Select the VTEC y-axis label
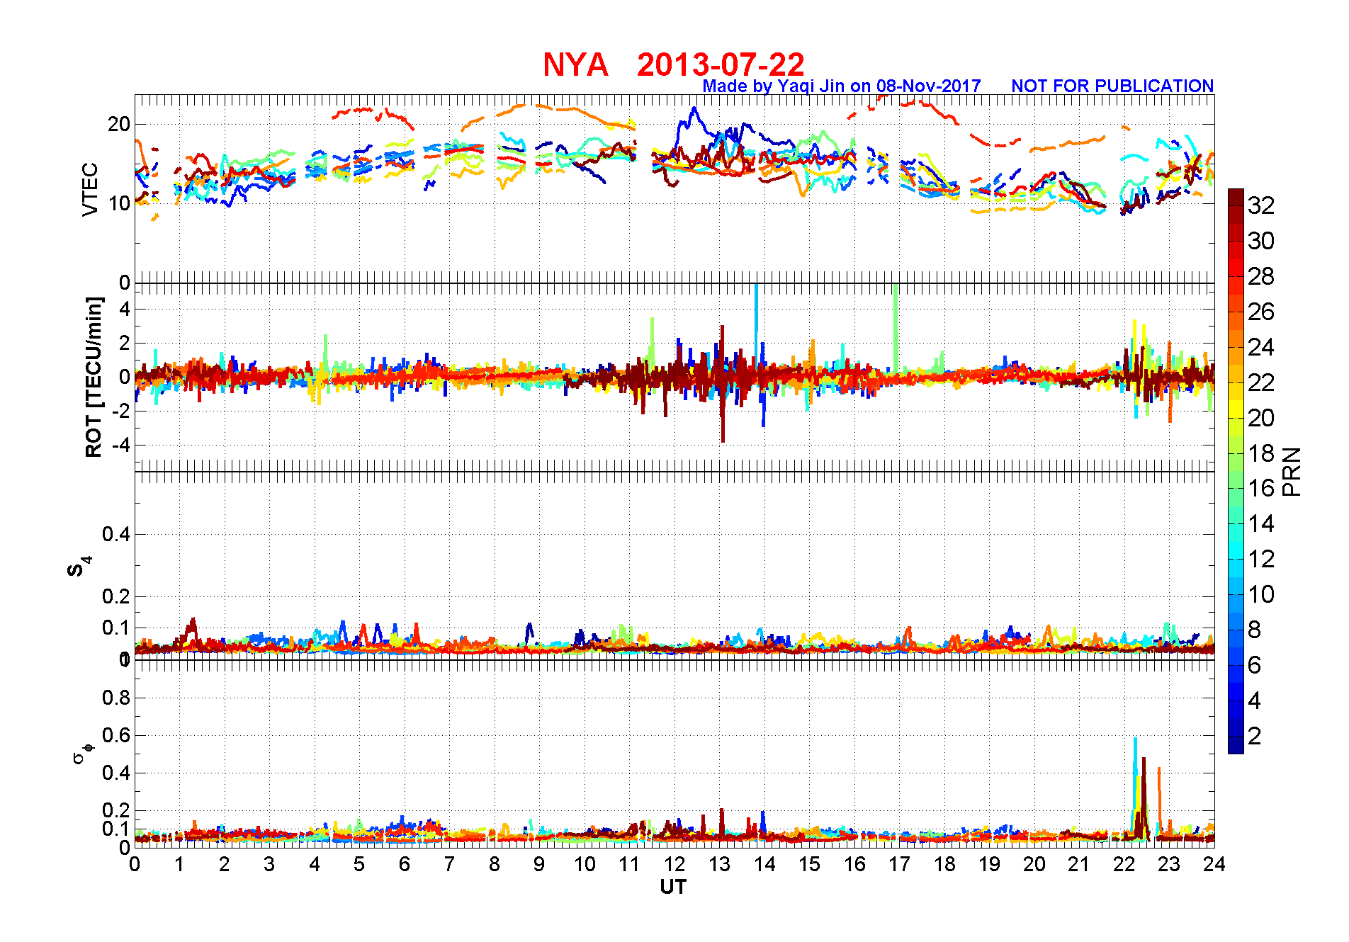Screen dimensions: 1349x942 pyautogui.click(x=90, y=190)
